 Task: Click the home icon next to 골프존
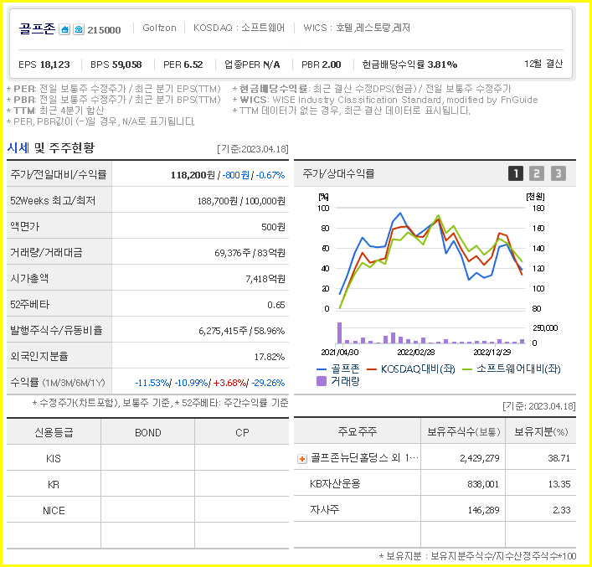[64, 29]
